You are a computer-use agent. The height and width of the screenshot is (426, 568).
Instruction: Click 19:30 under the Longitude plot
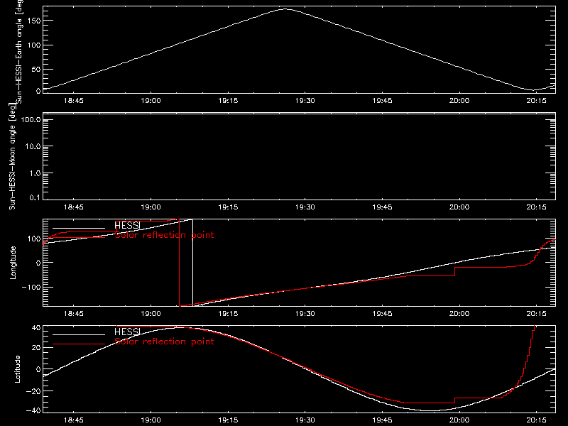coord(305,314)
